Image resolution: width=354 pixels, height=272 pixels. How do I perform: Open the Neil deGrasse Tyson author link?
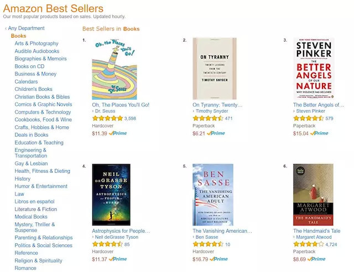click(116, 237)
